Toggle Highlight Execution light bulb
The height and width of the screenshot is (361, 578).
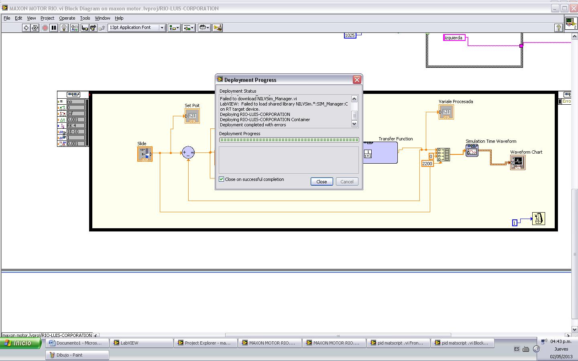[64, 28]
